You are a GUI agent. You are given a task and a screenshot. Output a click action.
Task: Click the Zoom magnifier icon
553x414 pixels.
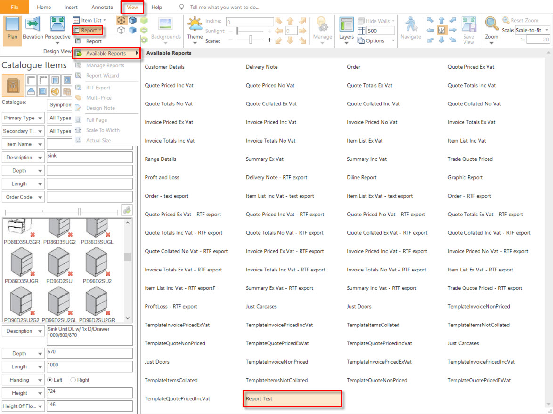(x=491, y=24)
